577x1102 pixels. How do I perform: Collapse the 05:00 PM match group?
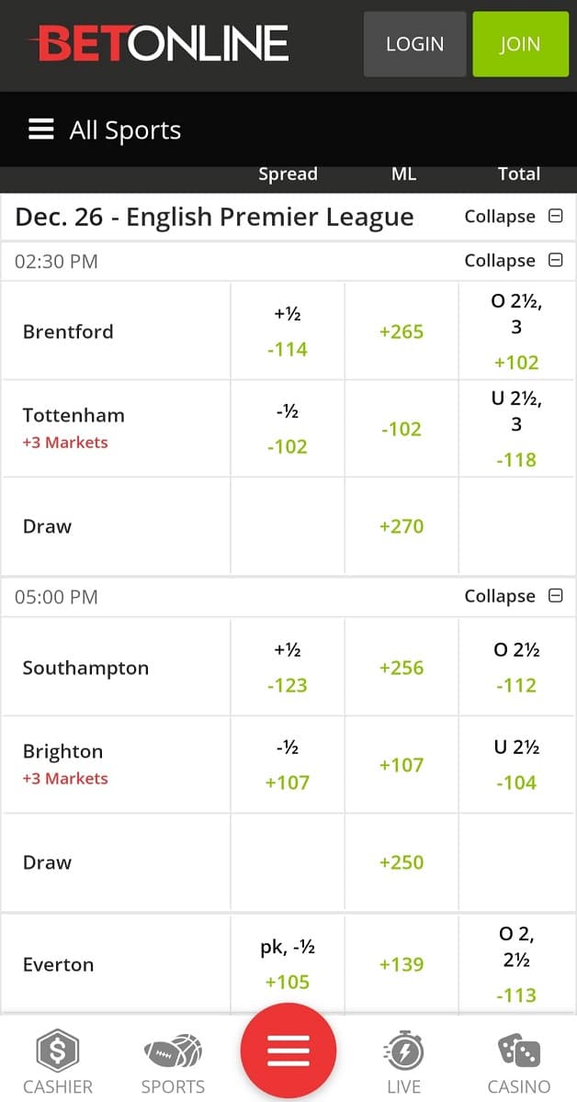tap(514, 597)
